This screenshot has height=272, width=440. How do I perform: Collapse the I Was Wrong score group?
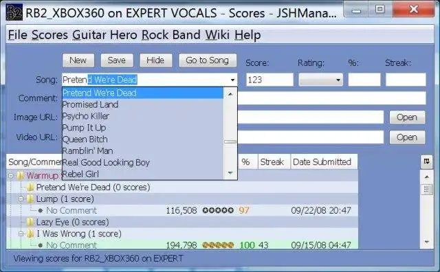tap(21, 234)
